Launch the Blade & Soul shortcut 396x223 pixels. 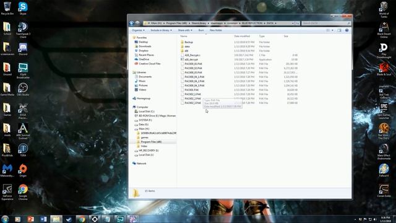click(384, 69)
